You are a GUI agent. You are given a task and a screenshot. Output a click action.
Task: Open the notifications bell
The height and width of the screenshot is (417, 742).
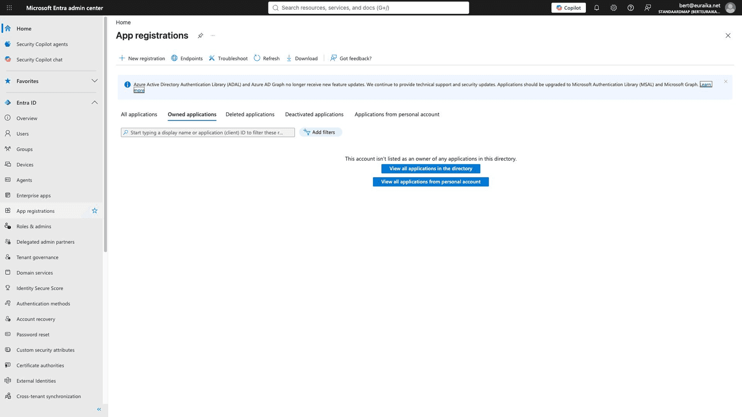click(x=597, y=8)
